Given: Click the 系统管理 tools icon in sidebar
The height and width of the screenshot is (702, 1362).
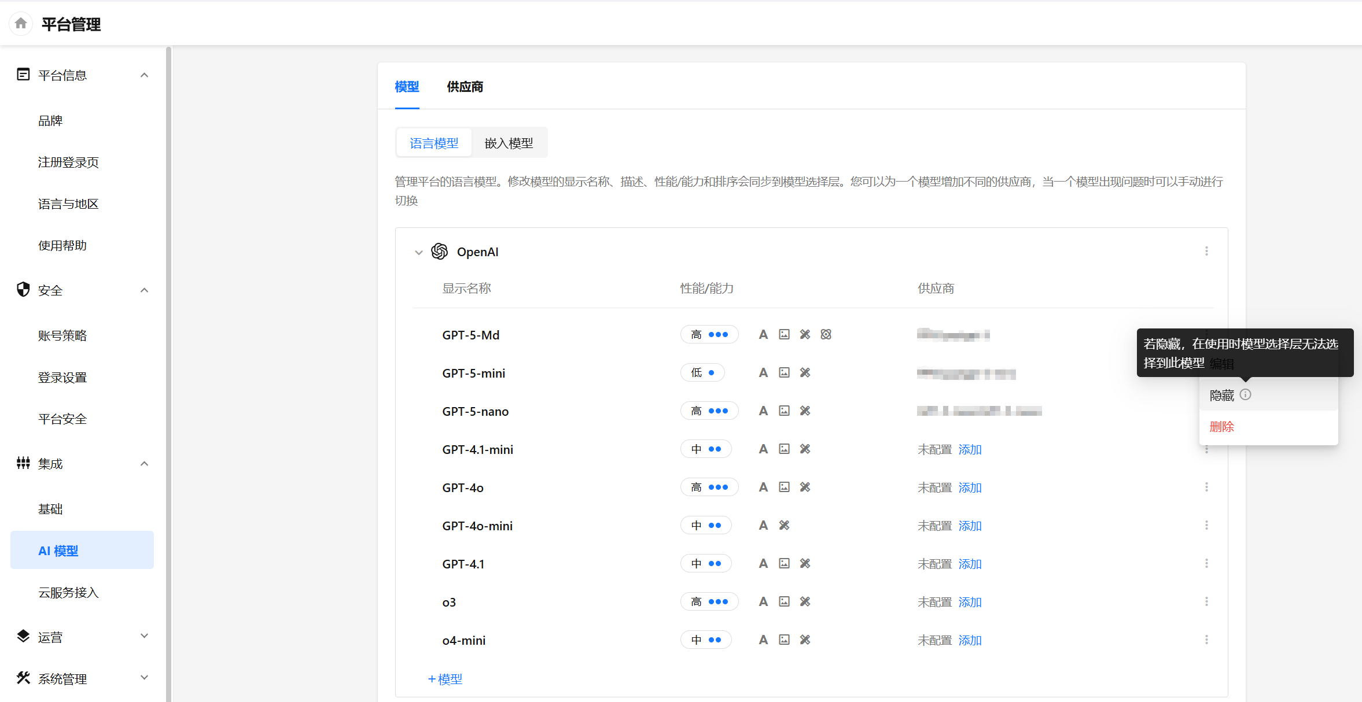Looking at the screenshot, I should [x=23, y=678].
